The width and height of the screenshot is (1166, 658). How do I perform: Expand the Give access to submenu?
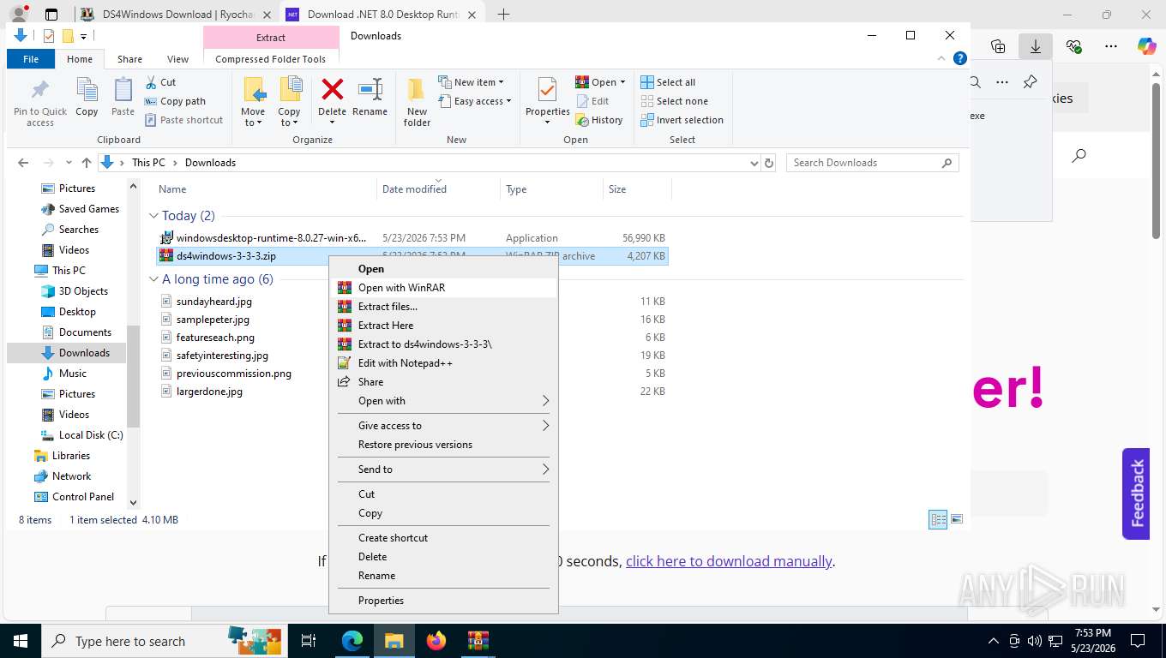(x=442, y=426)
